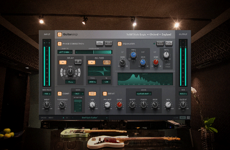Select preset slot A

63,118
